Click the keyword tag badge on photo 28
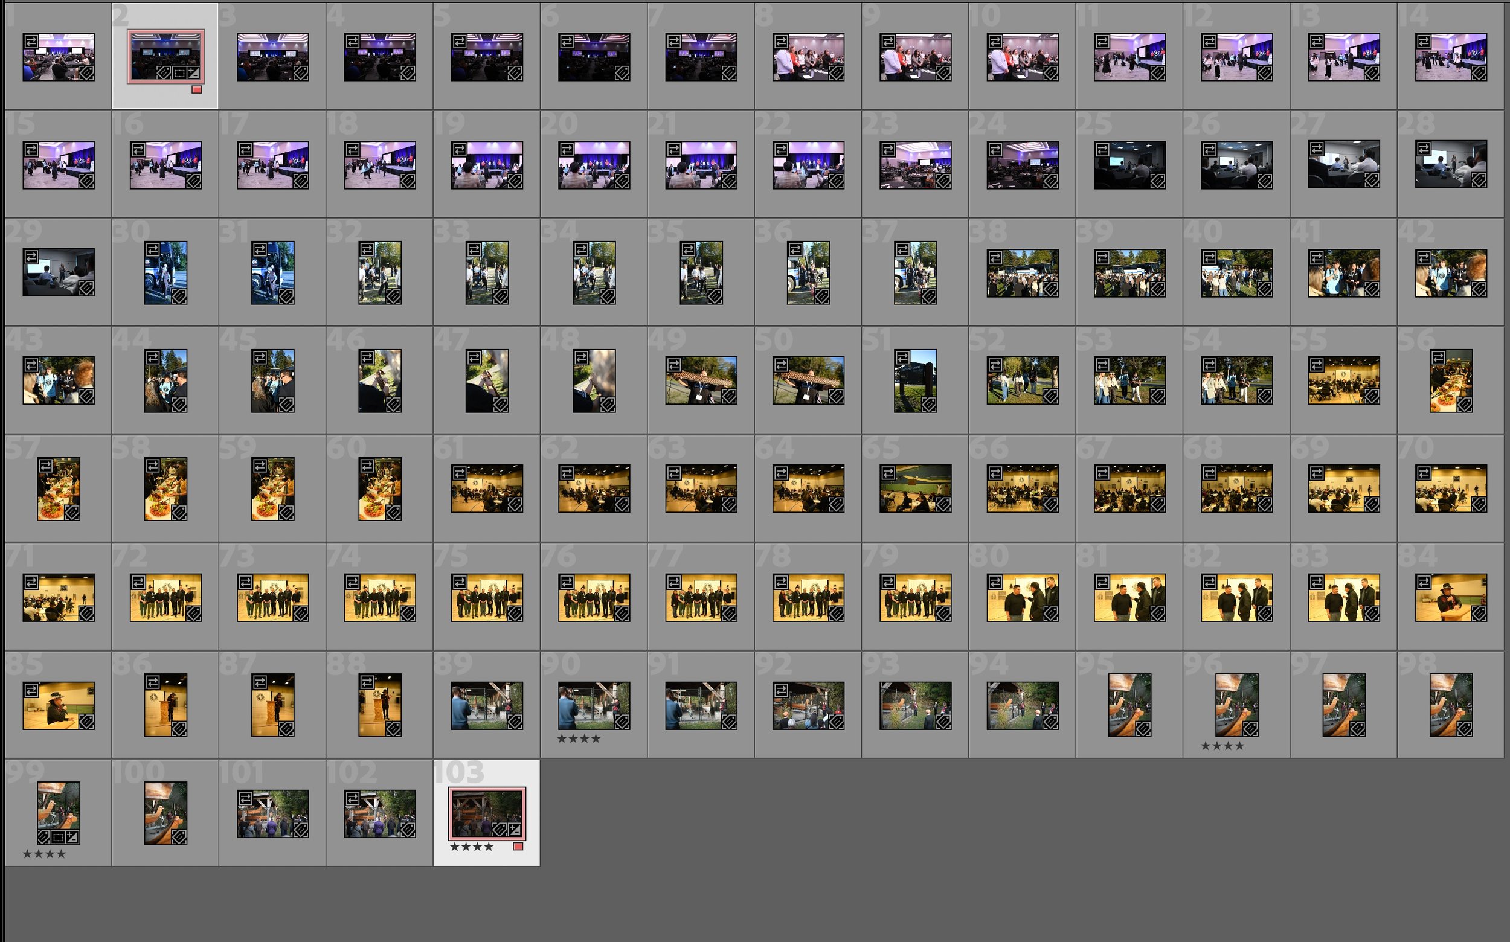 pyautogui.click(x=1479, y=181)
